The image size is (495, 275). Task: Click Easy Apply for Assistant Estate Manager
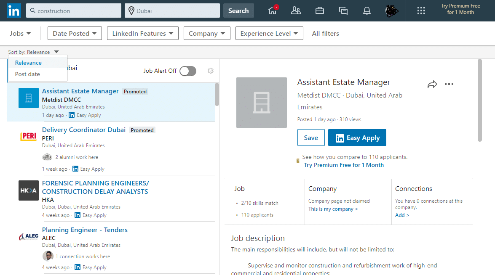pos(357,137)
